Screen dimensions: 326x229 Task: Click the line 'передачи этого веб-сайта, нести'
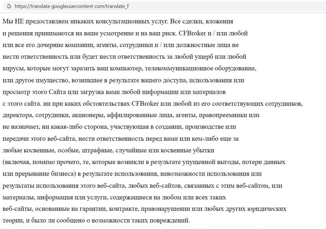pos(120,138)
